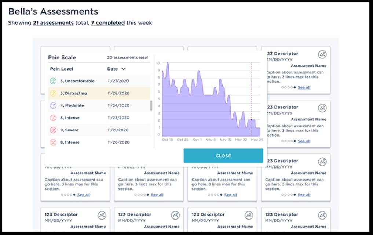Screen dimensions: 373x235
Task: Click the purple face icon for 4, Moderate
Action: coord(53,105)
